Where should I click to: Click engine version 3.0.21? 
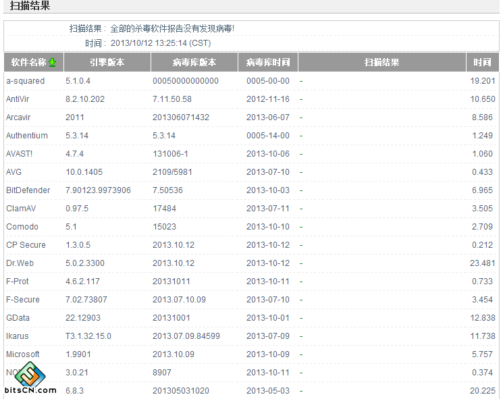point(77,373)
